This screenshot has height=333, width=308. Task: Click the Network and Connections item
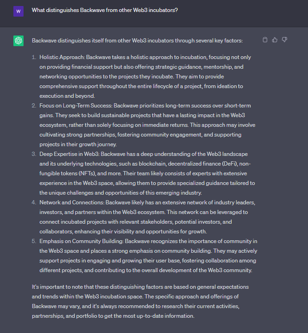[x=147, y=217]
